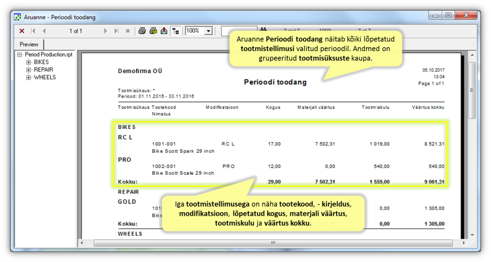Click the product code 1002-001
The image size is (491, 262).
point(164,166)
